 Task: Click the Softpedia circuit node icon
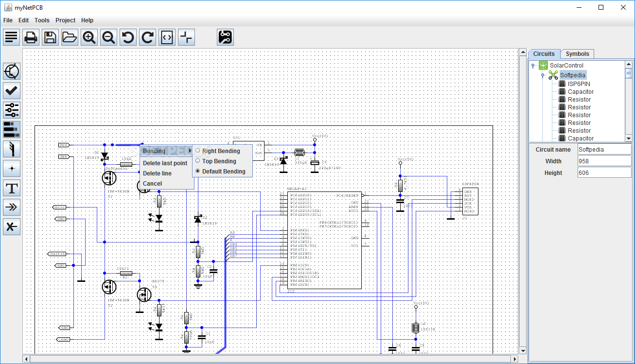click(x=553, y=75)
